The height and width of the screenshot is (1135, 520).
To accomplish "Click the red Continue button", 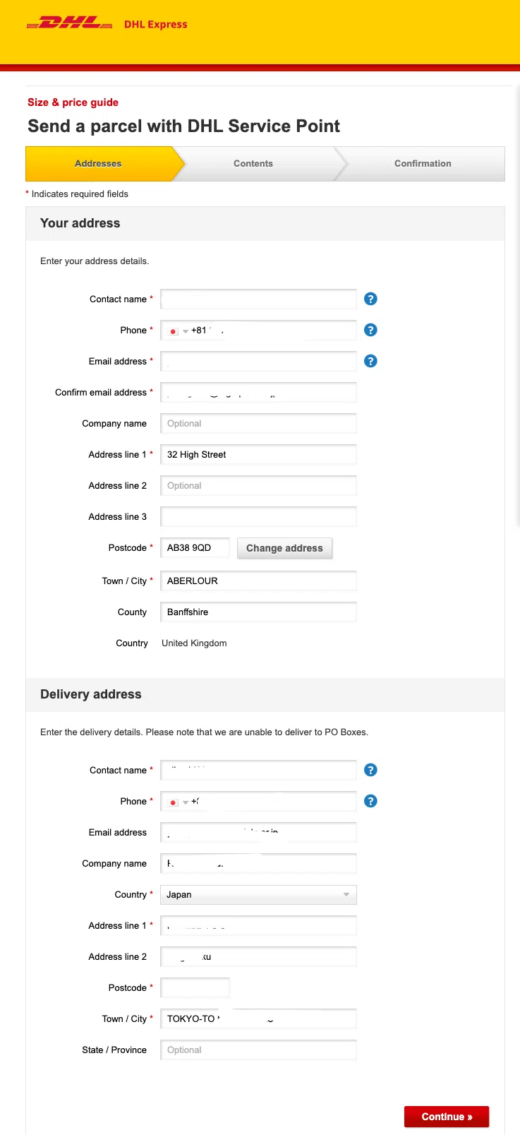I will [x=447, y=1117].
